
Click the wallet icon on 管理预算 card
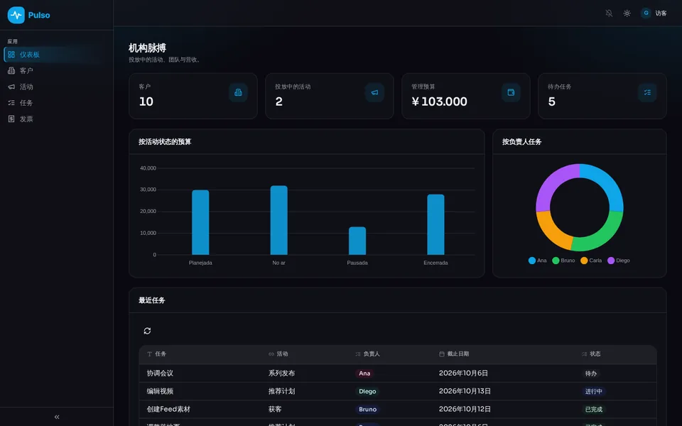pos(511,92)
